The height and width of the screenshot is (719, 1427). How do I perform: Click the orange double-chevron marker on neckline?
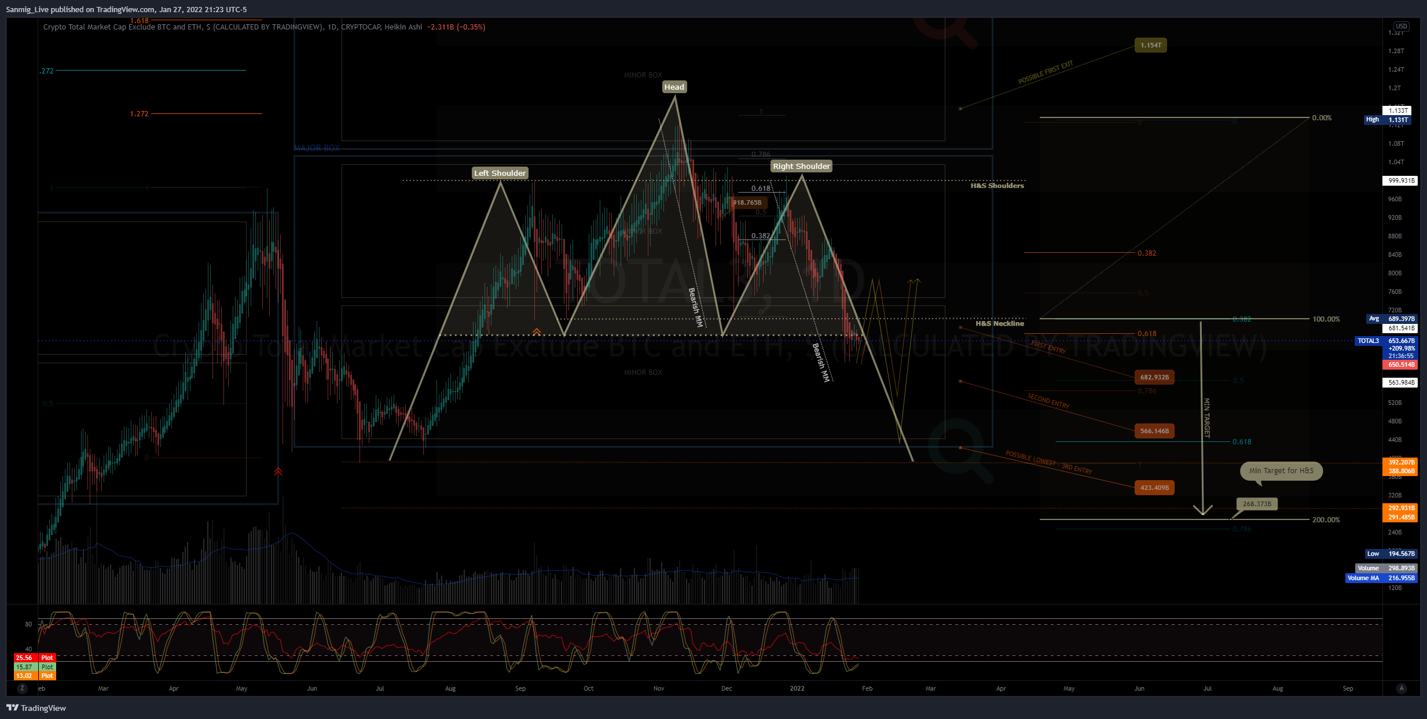coord(537,331)
